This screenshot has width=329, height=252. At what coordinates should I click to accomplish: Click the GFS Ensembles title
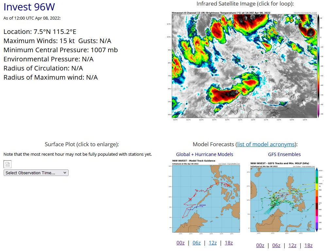(x=284, y=154)
